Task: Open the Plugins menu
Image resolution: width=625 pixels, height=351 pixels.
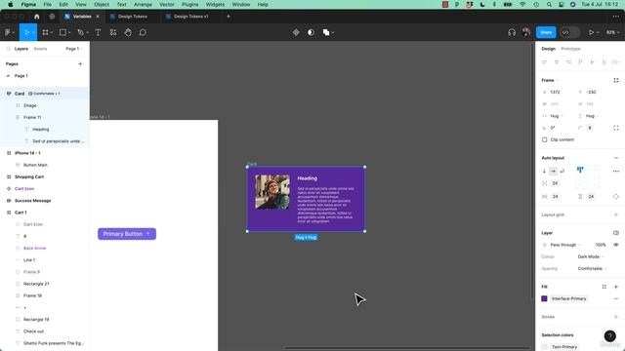Action: click(x=189, y=4)
